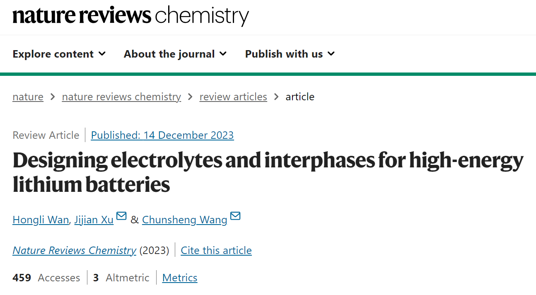Open the italic Nature Reviews Chemistry journal link
The height and width of the screenshot is (295, 536).
click(x=74, y=251)
